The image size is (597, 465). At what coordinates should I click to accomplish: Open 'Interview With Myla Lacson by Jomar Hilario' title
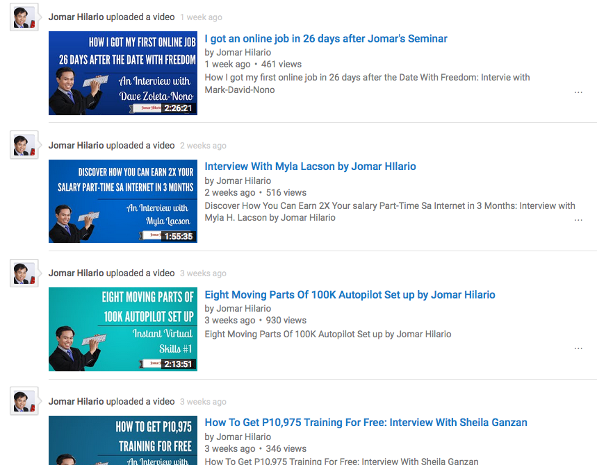(x=310, y=167)
